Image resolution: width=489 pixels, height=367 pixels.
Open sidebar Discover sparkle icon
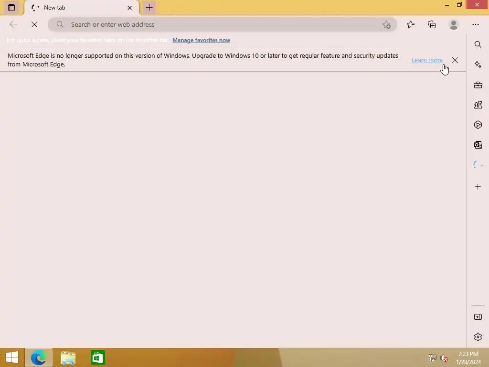click(x=478, y=65)
